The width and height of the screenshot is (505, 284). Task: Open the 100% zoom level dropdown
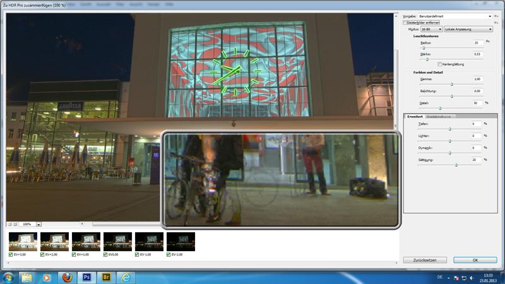pyautogui.click(x=39, y=224)
